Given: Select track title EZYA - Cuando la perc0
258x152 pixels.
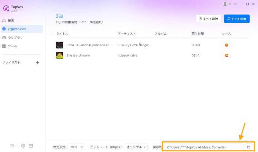Looking at the screenshot, I should [x=89, y=45].
